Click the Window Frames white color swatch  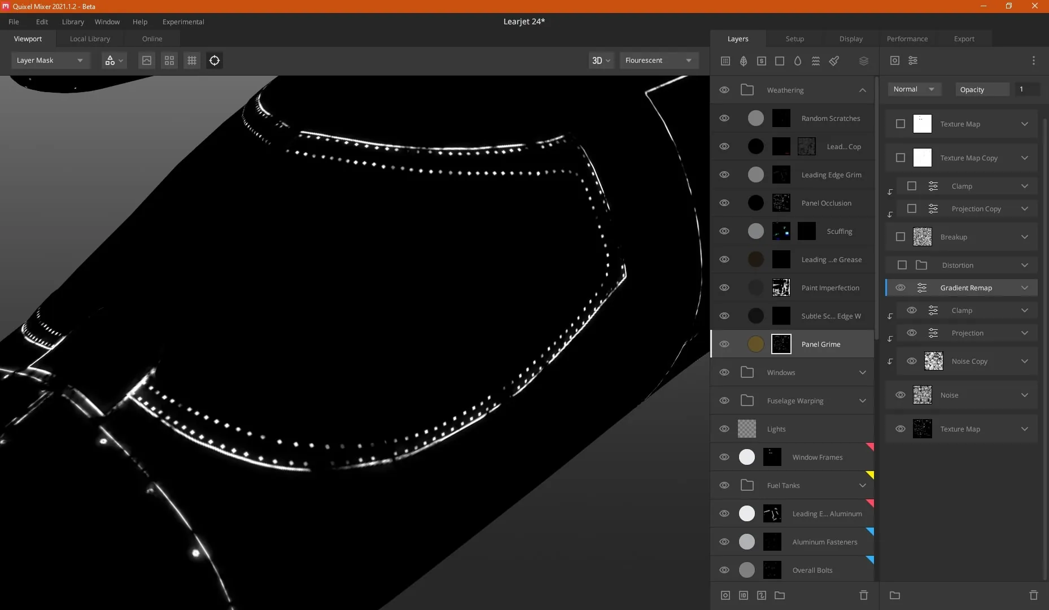746,457
